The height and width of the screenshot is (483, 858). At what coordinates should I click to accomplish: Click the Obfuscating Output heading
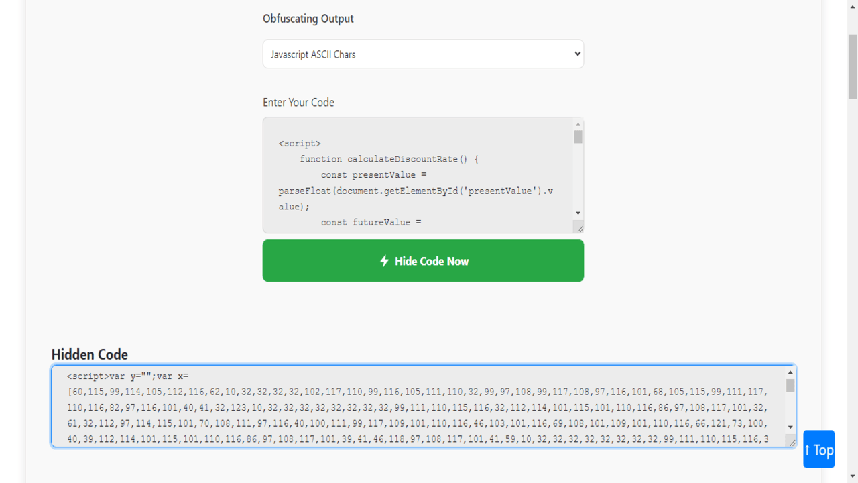point(308,18)
